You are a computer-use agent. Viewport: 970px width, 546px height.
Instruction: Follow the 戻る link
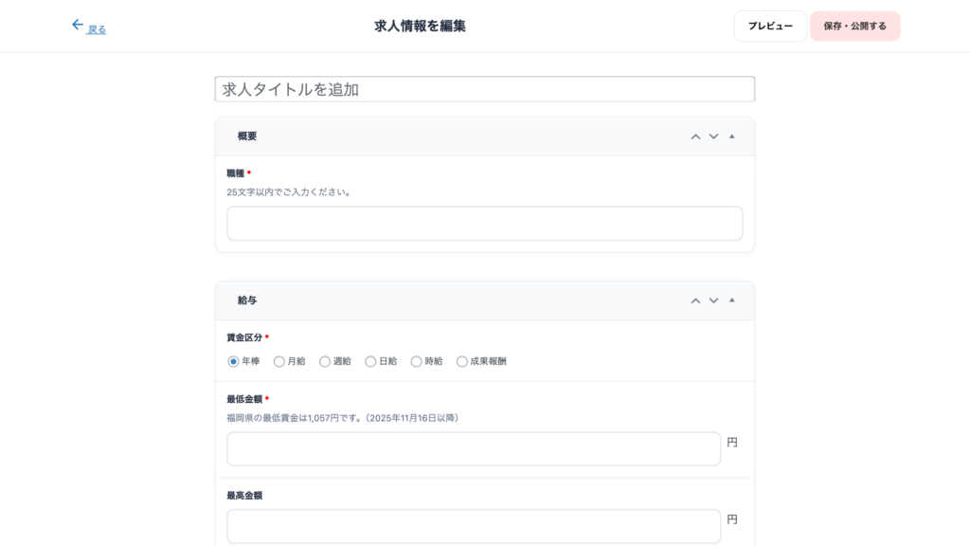(97, 29)
